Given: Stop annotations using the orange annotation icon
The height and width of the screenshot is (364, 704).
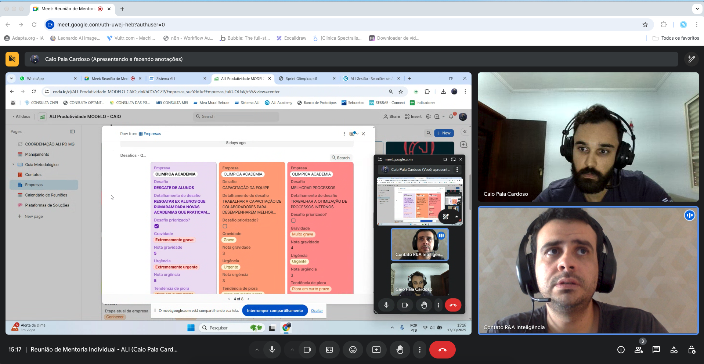Looking at the screenshot, I should tap(12, 59).
